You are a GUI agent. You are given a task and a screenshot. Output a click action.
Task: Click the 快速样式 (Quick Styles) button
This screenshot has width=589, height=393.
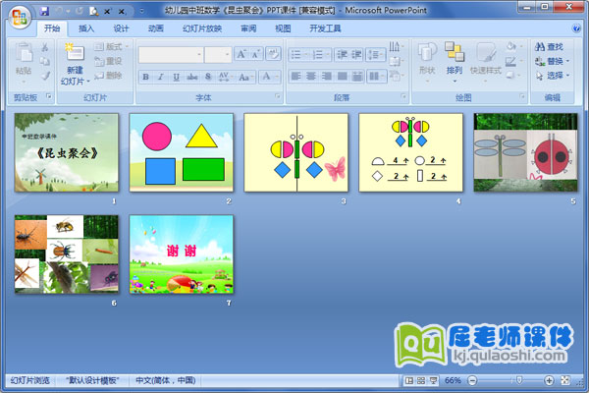pyautogui.click(x=485, y=59)
